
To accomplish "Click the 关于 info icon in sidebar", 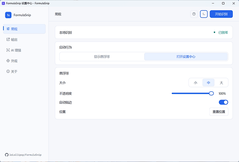I will [x=8, y=71].
